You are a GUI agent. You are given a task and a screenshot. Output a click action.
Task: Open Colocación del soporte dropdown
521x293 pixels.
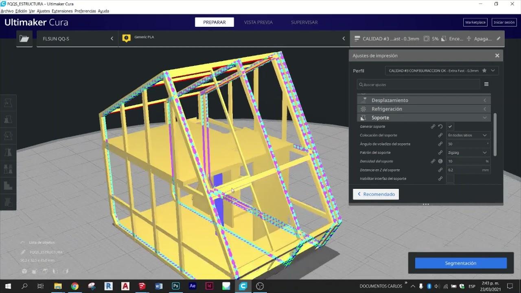click(468, 135)
